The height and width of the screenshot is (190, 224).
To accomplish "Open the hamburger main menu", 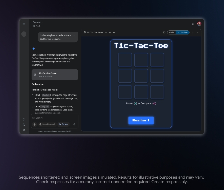I will pos(24,24).
